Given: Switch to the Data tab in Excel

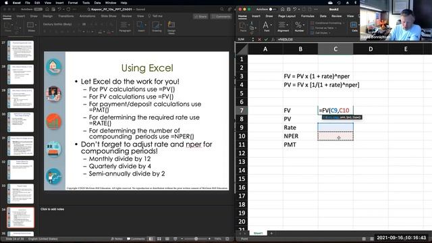Looking at the screenshot, I should (x=323, y=16).
